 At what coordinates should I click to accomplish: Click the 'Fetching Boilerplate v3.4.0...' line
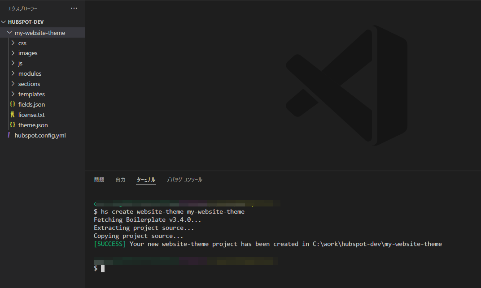(147, 220)
